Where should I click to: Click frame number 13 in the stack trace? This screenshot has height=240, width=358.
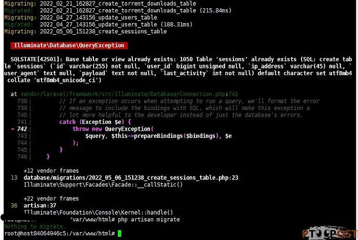14,178
